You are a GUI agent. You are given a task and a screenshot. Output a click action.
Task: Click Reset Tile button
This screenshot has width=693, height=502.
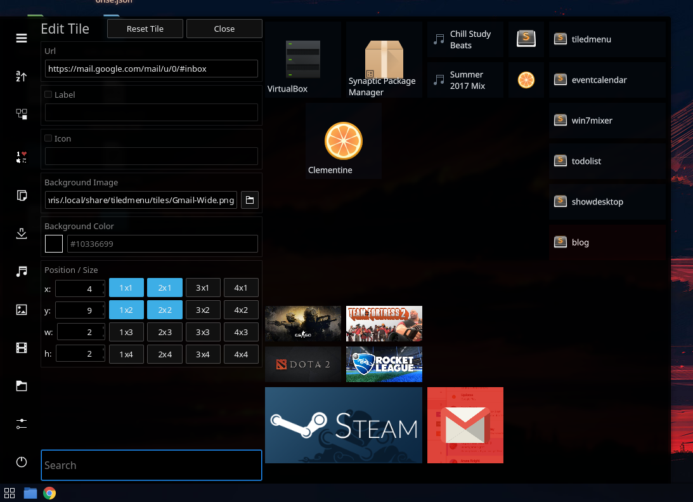click(145, 29)
